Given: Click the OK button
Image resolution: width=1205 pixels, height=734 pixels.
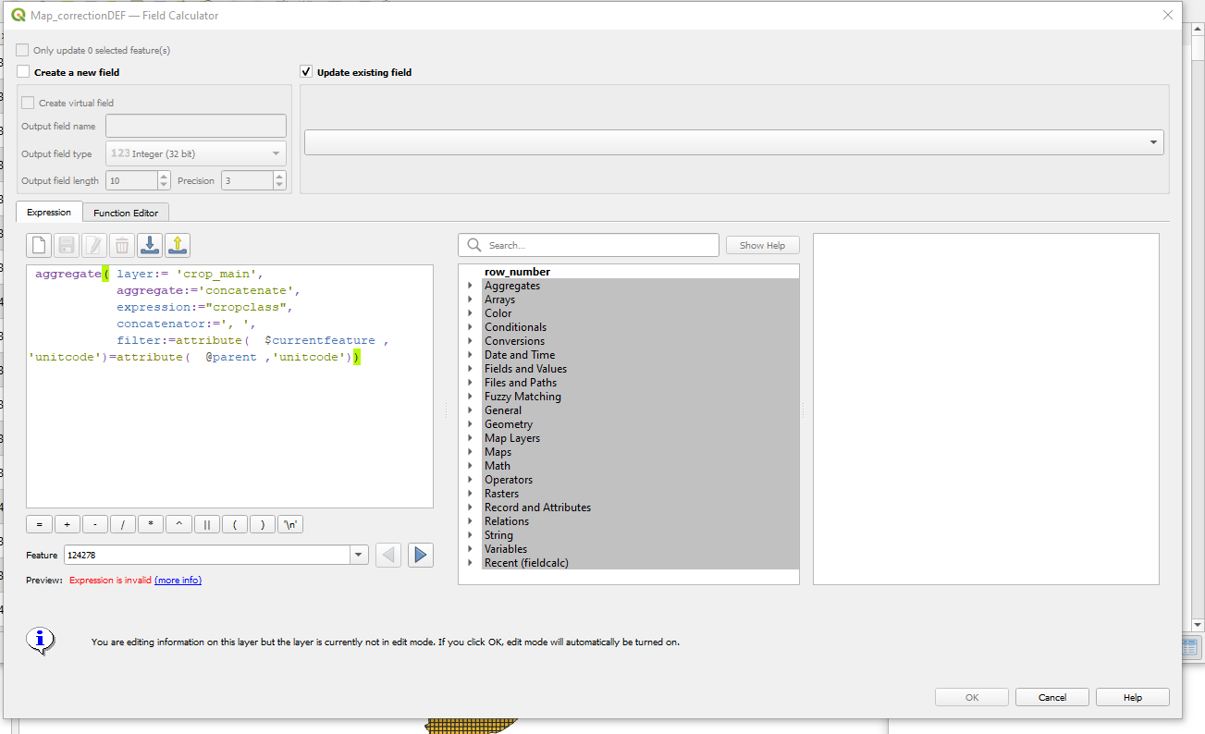Looking at the screenshot, I should click(x=972, y=697).
